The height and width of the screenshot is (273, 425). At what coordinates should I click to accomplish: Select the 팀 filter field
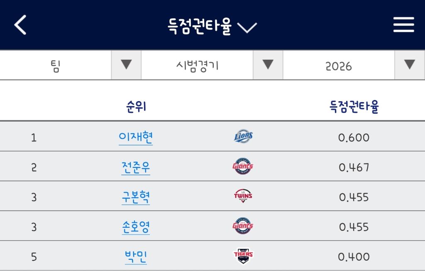[x=56, y=65]
